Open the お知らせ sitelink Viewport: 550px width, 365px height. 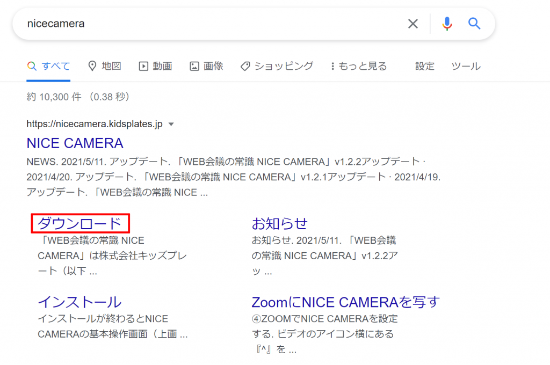click(x=279, y=223)
